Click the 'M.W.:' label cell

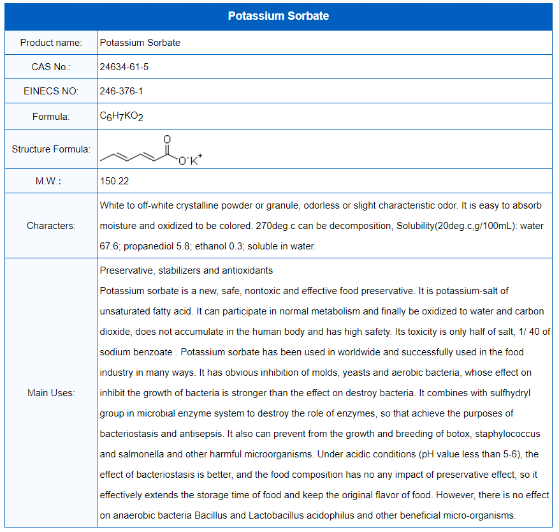pos(51,181)
